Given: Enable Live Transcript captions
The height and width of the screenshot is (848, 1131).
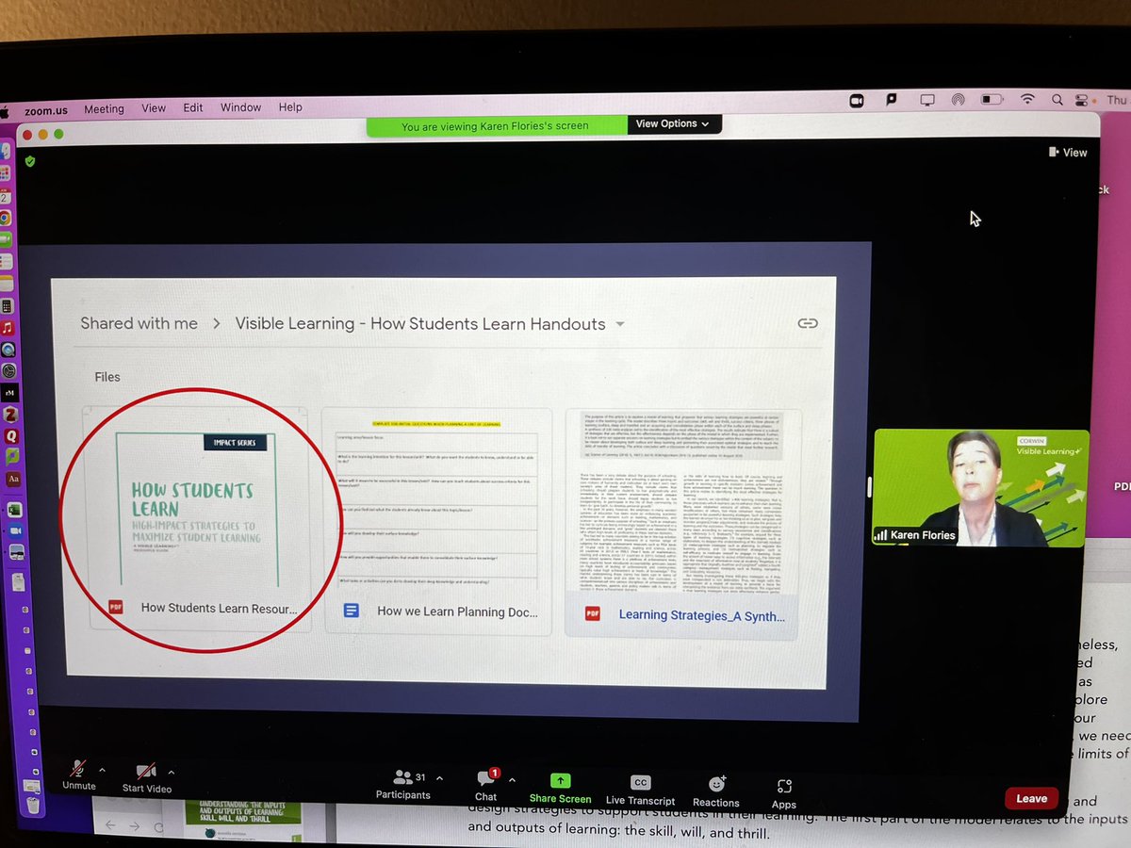Looking at the screenshot, I should [640, 791].
